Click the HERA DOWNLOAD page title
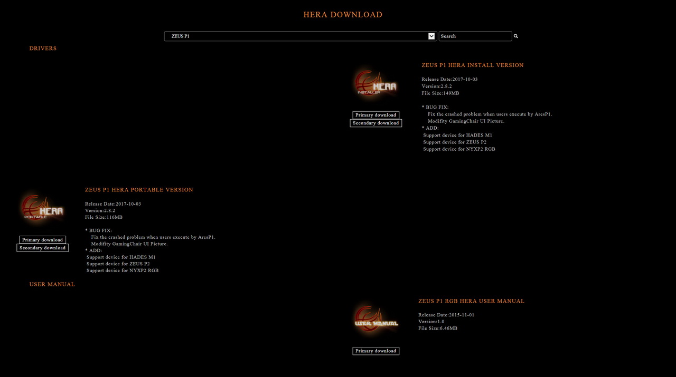 point(343,15)
